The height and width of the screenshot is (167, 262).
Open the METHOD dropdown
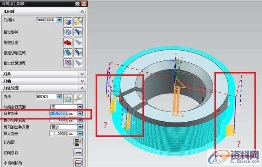[59, 97]
